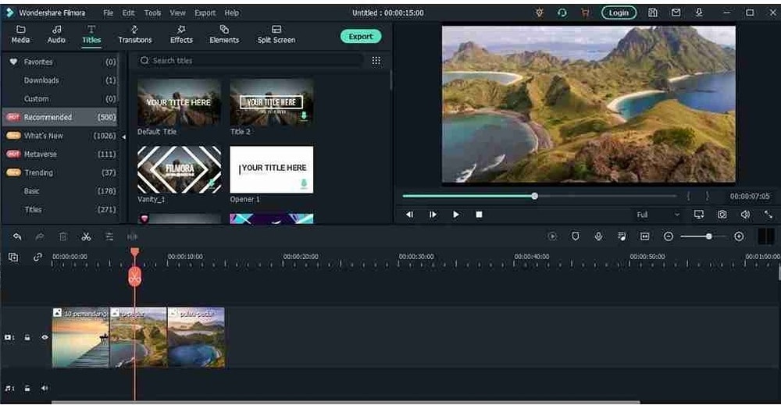Click the headset support icon
The image size is (781, 405).
562,13
